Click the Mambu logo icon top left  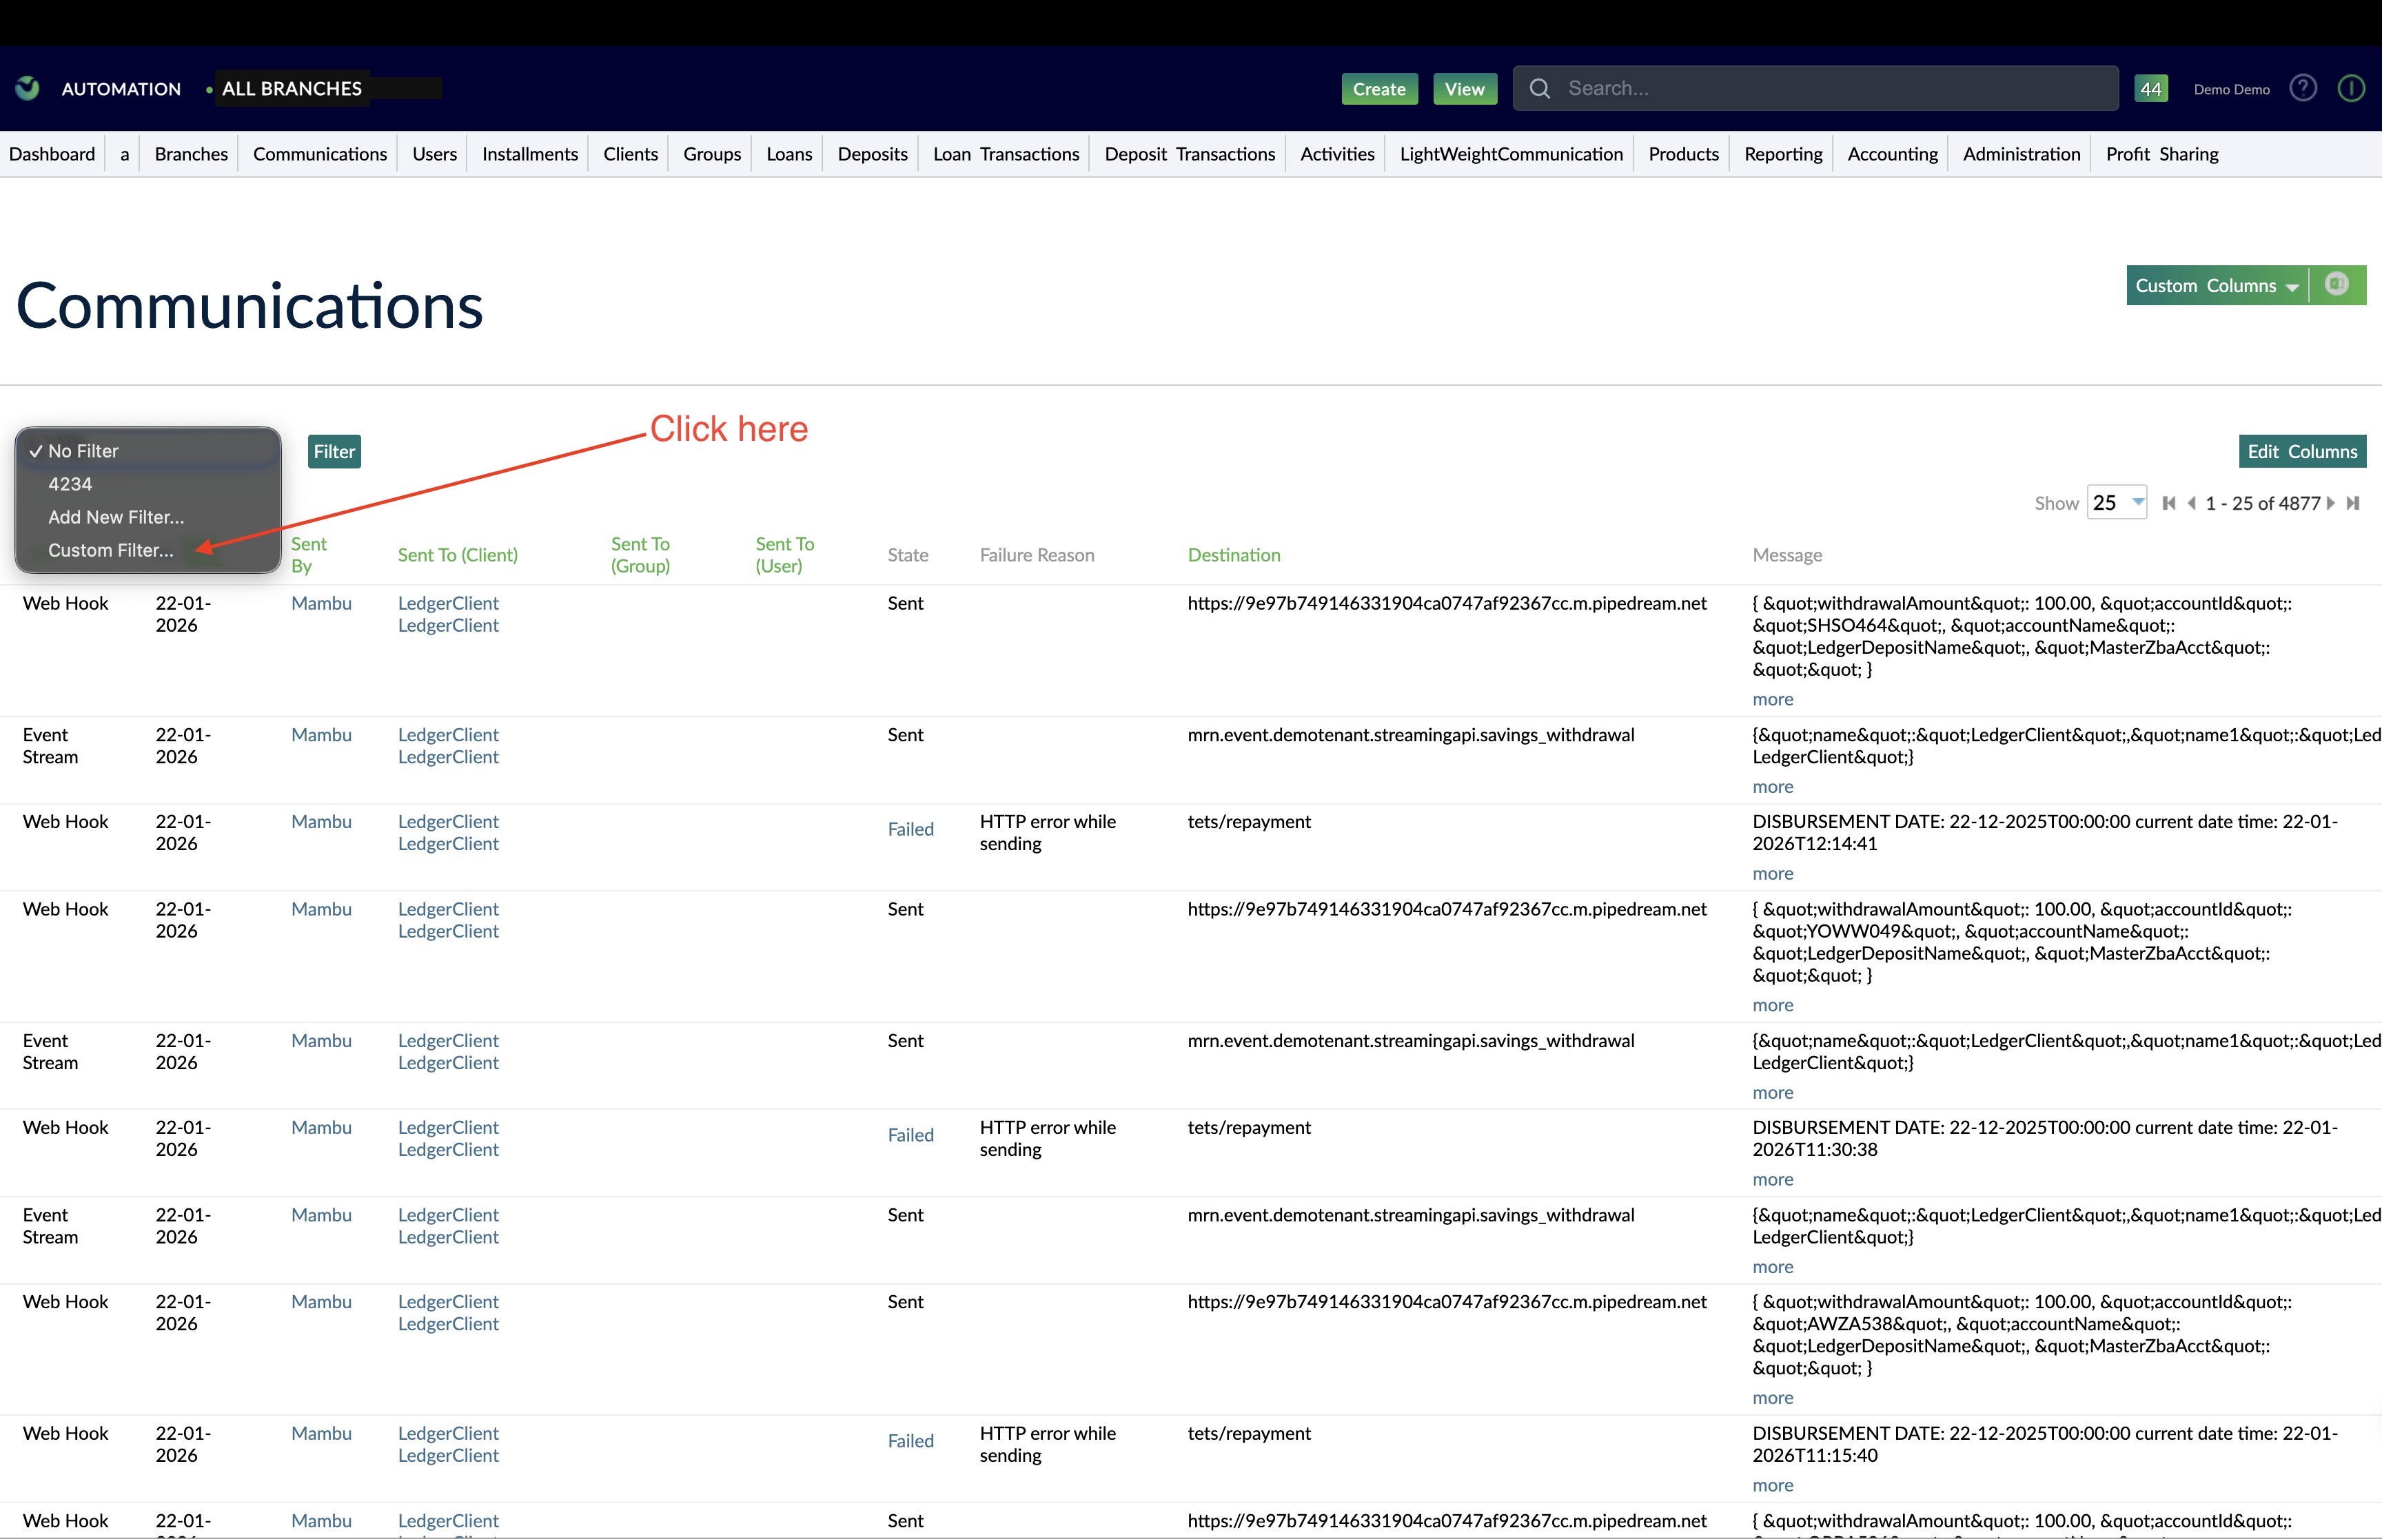click(x=27, y=88)
